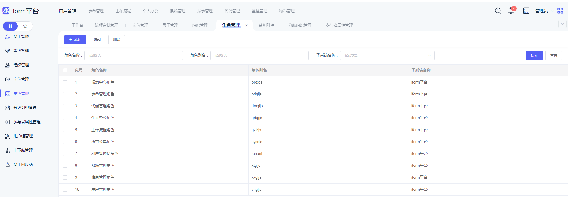The image size is (568, 197).
Task: Focus the 角色名称 input field
Action: pyautogui.click(x=133, y=55)
